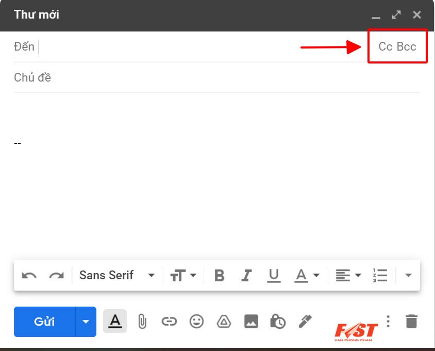Open the Sans Serif font dropdown
The width and height of the screenshot is (435, 351).
[x=117, y=275]
